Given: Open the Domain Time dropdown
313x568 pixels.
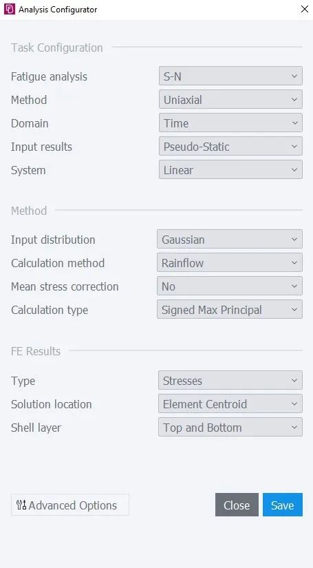Looking at the screenshot, I should [230, 123].
